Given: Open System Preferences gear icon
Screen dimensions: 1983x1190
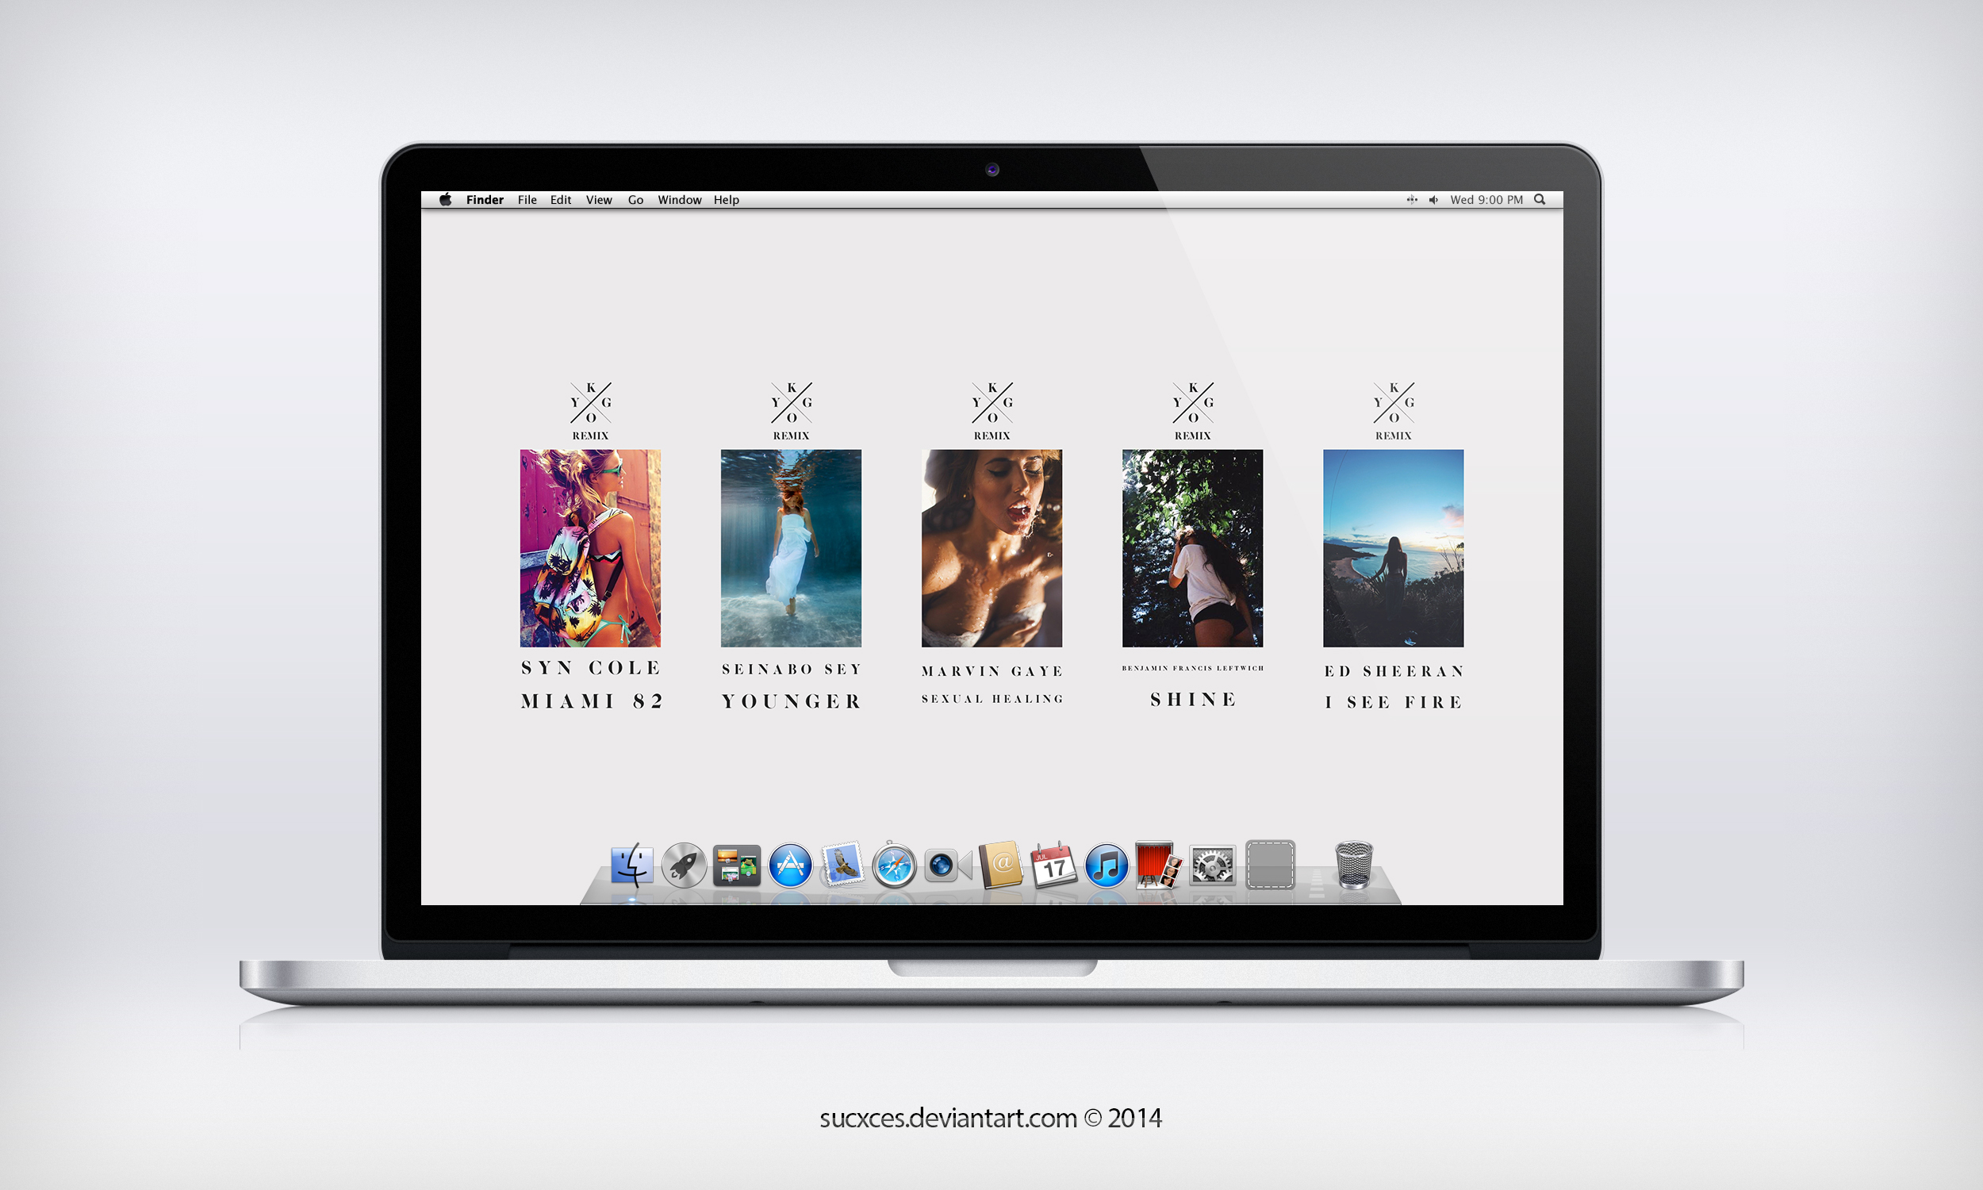Looking at the screenshot, I should pyautogui.click(x=1212, y=866).
